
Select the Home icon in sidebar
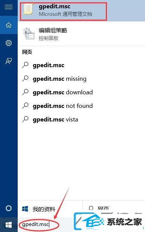pos(9,25)
